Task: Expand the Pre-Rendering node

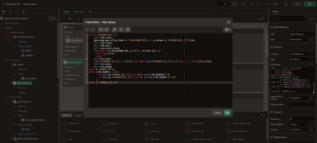Action: (2, 23)
